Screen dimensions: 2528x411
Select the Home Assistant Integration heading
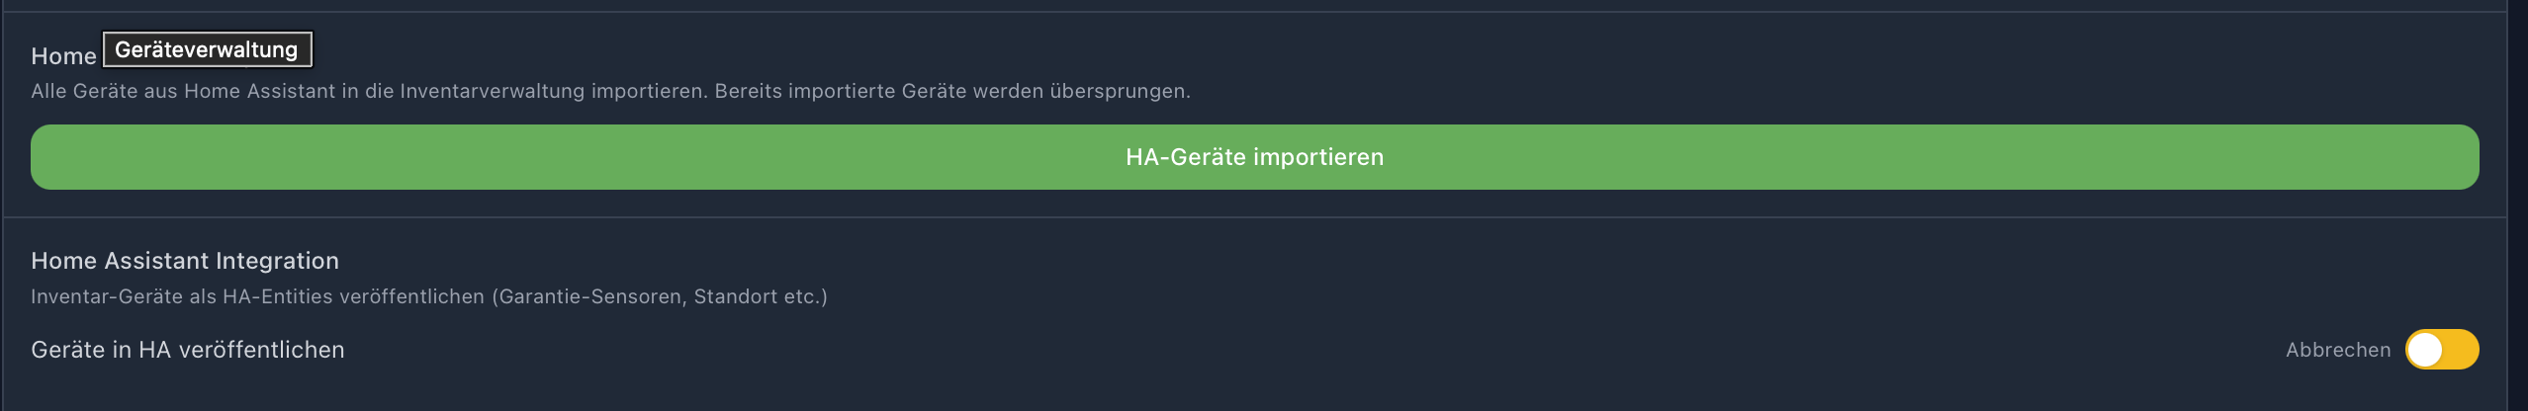(185, 261)
